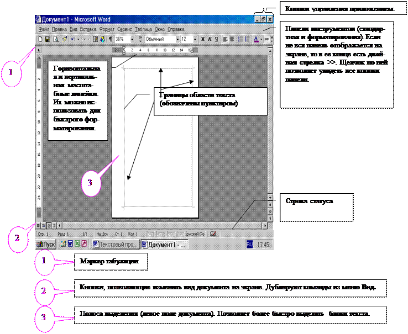The height and width of the screenshot is (334, 408).
Task: Click the Redo arrow icon
Action: [x=84, y=39]
